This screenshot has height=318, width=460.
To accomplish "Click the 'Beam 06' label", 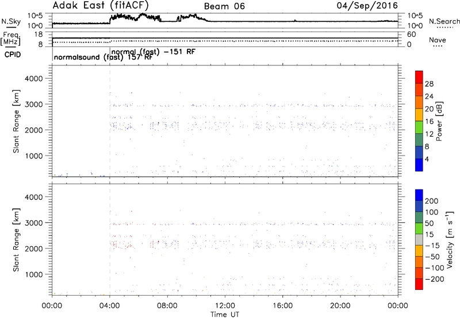I will (x=224, y=6).
